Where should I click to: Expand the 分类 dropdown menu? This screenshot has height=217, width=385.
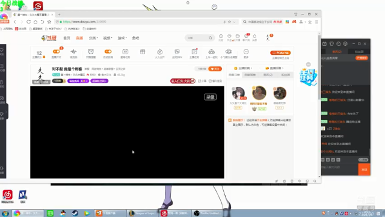93,38
